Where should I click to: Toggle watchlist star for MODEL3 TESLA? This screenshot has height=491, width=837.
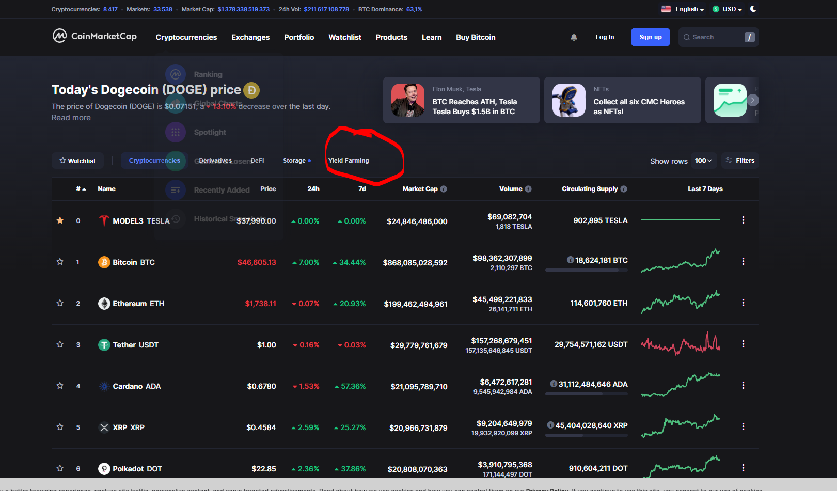tap(60, 220)
